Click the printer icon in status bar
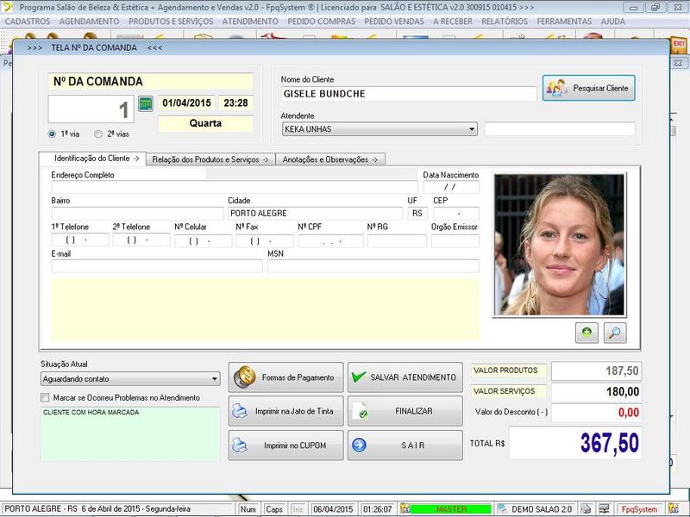Screen dimensions: 690x517 point(586,509)
